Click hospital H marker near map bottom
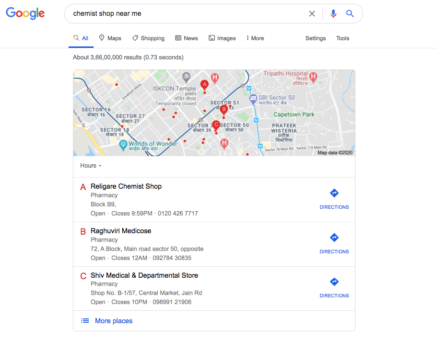 tap(224, 144)
